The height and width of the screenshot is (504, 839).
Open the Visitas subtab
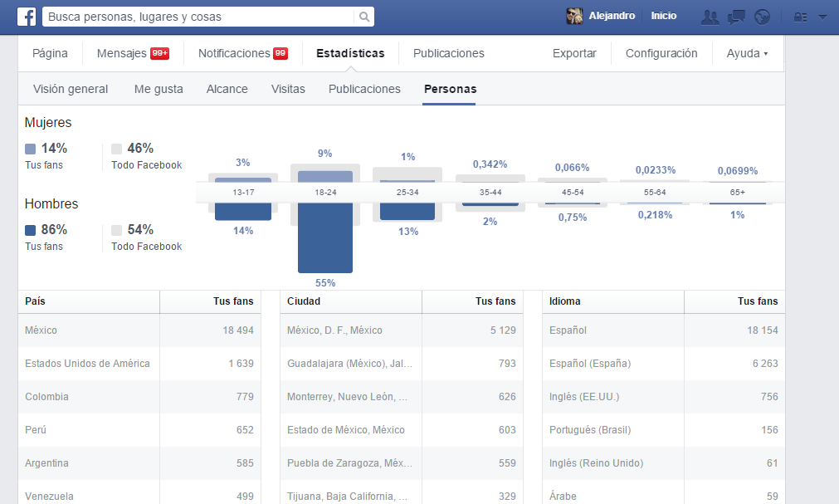pyautogui.click(x=288, y=89)
